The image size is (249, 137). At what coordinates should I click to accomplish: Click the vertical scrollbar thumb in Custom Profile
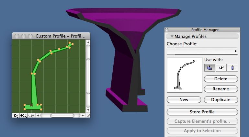point(88,76)
